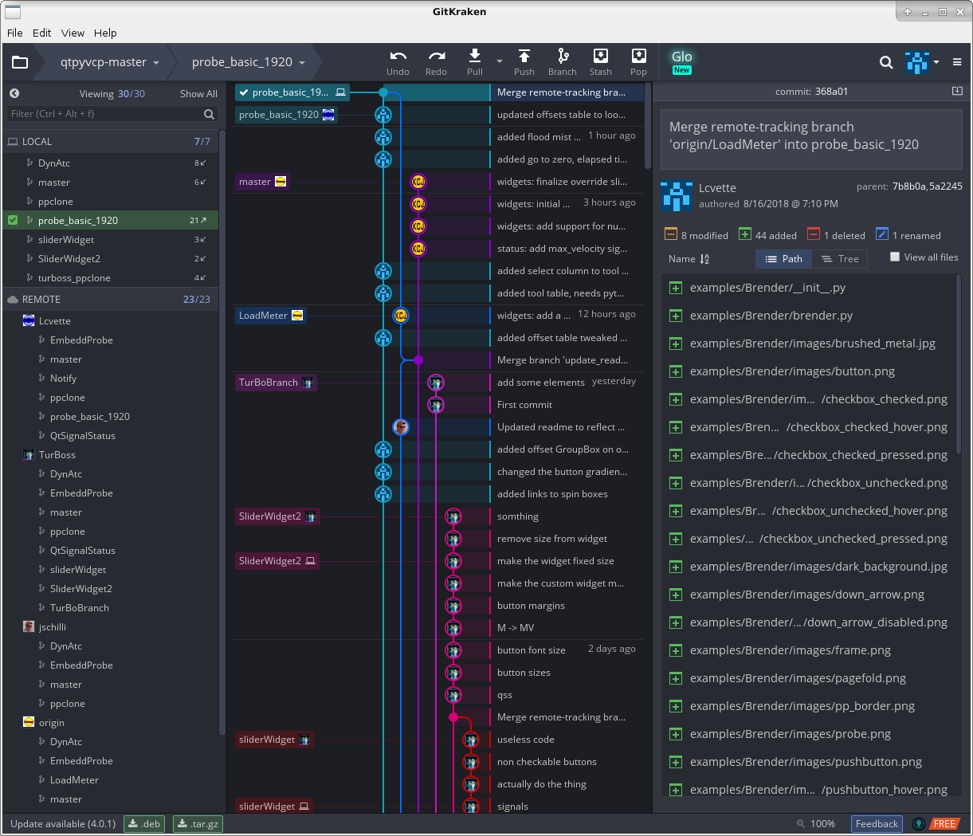This screenshot has width=973, height=836.
Task: Open the Feedback button in status bar
Action: 877,824
